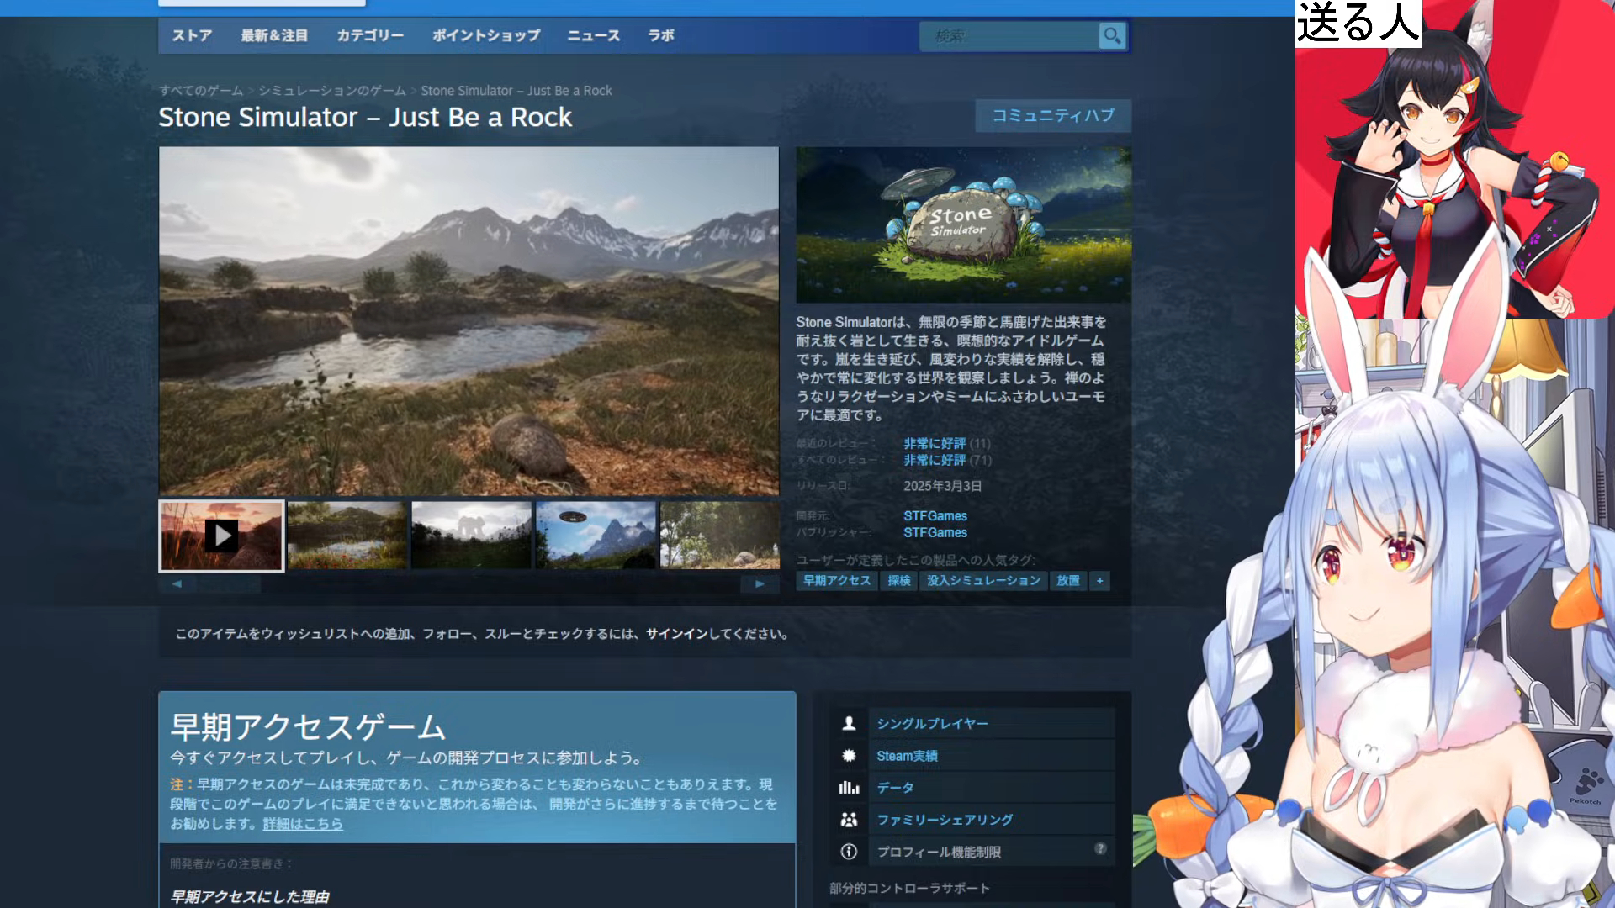Click the family sharing group icon
The height and width of the screenshot is (908, 1615).
click(849, 820)
